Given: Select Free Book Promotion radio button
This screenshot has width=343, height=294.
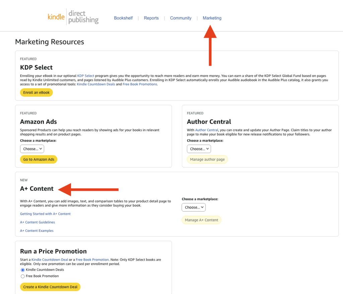Looking at the screenshot, I should pos(22,276).
